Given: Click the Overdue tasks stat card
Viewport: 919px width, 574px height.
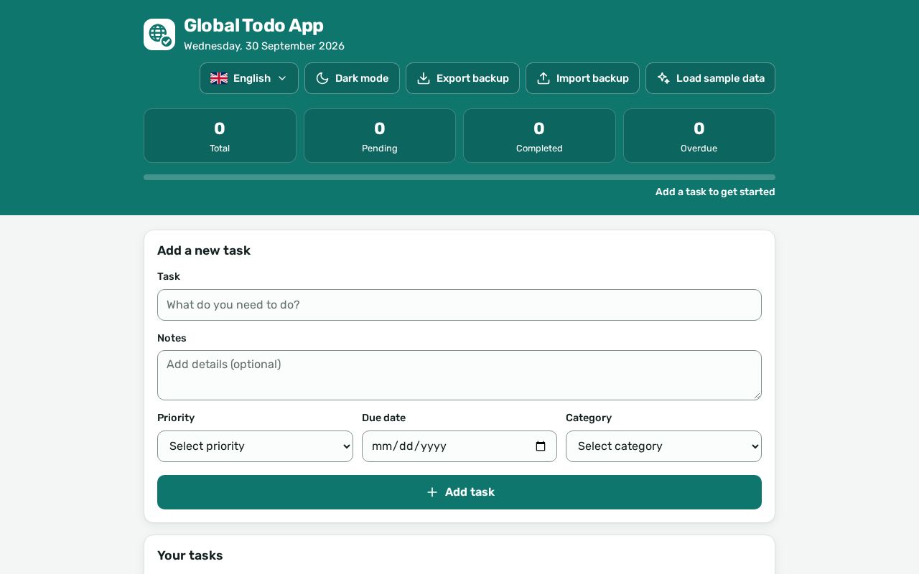Looking at the screenshot, I should click(699, 136).
